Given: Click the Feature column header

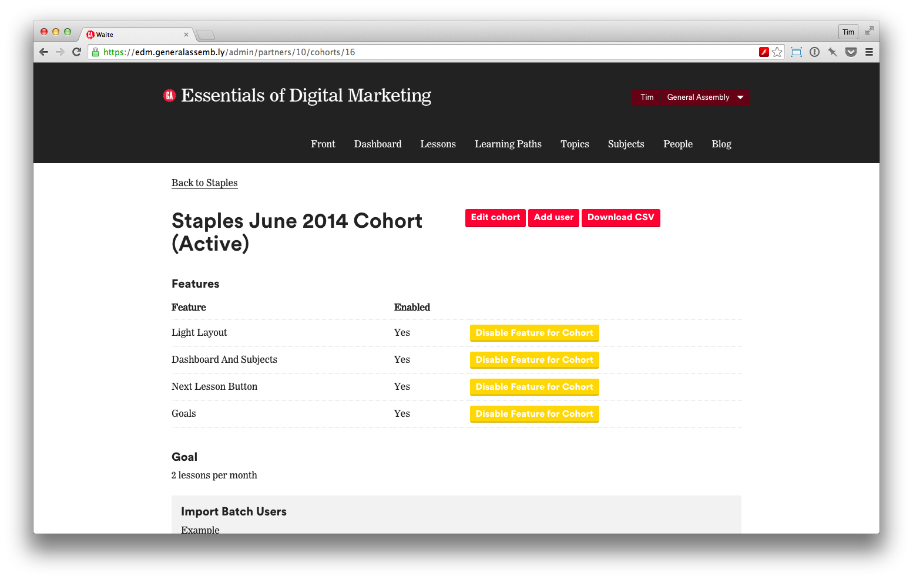Looking at the screenshot, I should click(189, 307).
